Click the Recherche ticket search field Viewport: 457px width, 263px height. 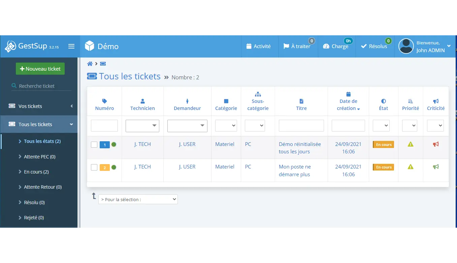40,86
